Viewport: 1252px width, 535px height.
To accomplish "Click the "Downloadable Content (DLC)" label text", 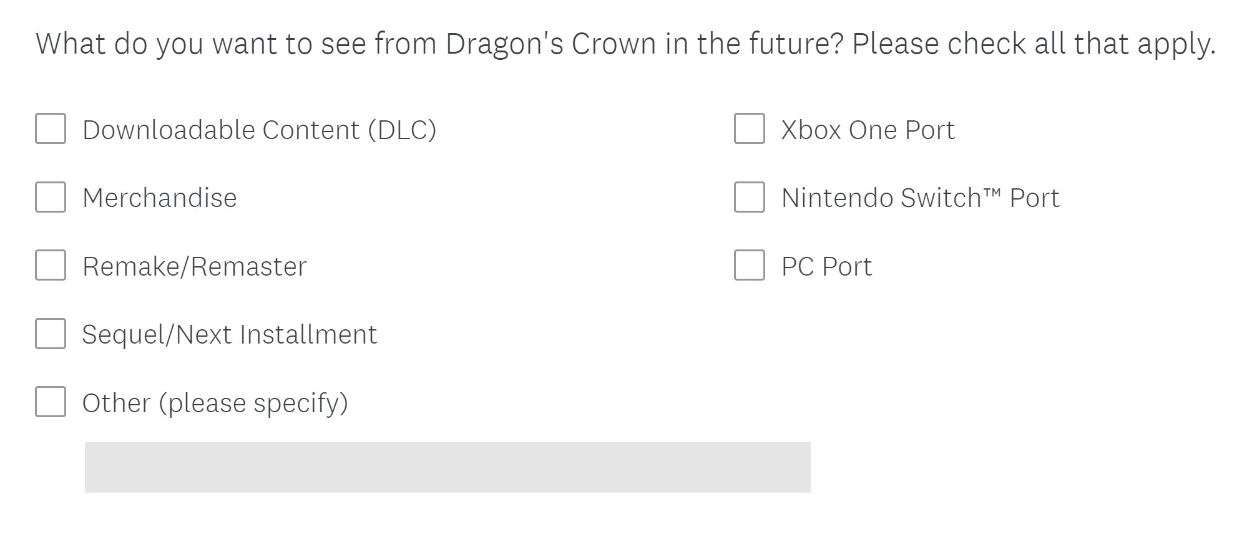I will (x=259, y=130).
